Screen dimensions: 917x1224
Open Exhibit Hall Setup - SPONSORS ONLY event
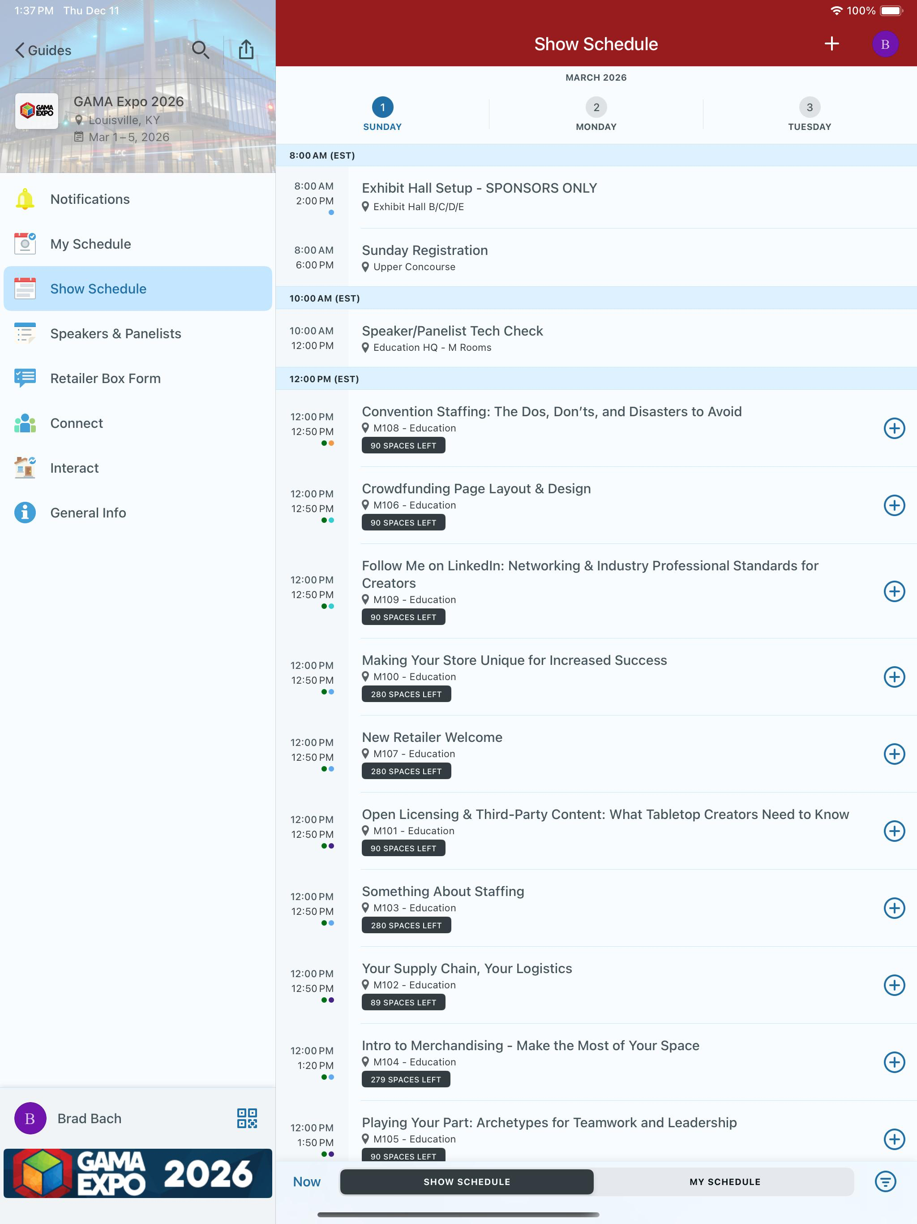[596, 198]
